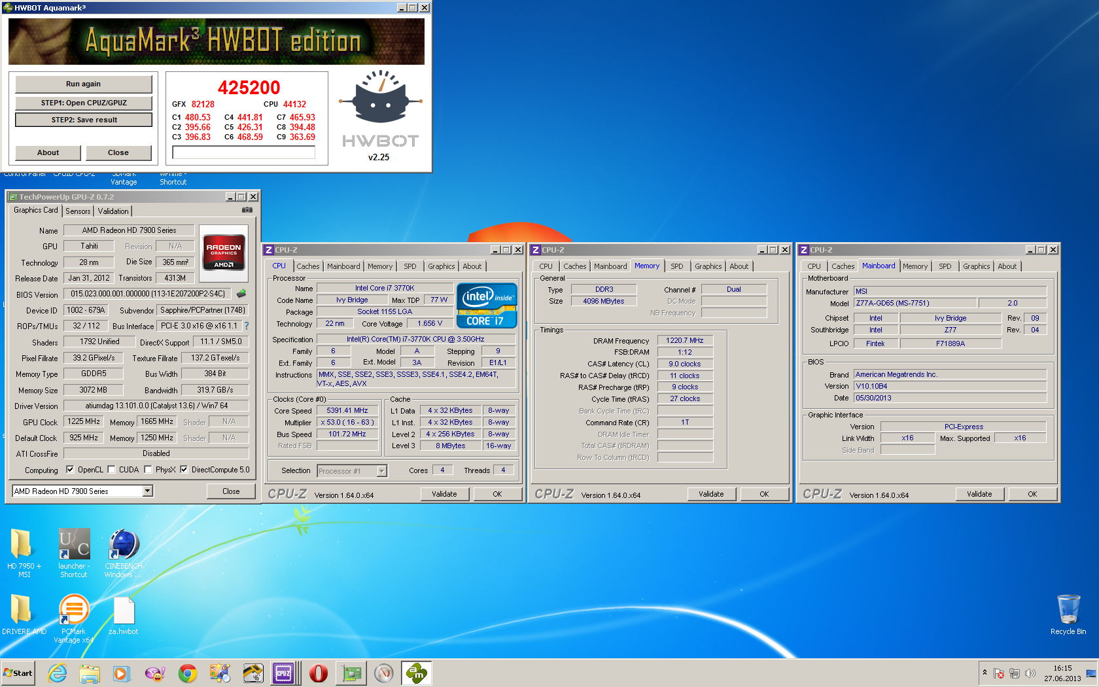Select the Recycle Bin icon
This screenshot has height=687, width=1099.
click(1068, 614)
